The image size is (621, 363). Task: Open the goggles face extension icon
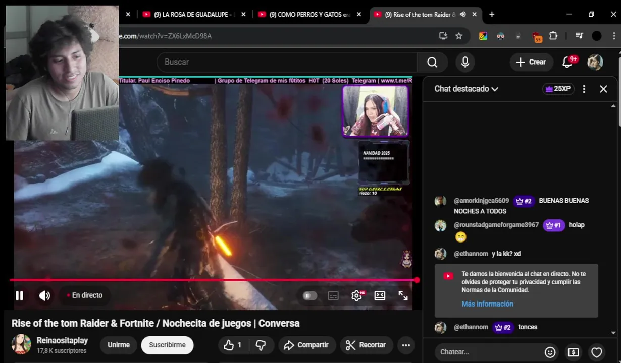click(x=500, y=36)
